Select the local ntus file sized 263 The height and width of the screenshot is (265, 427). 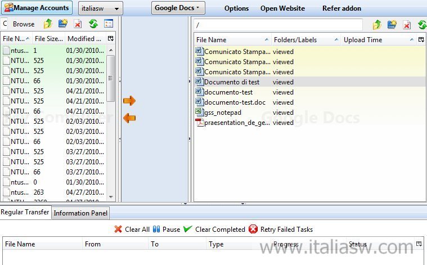click(x=54, y=192)
